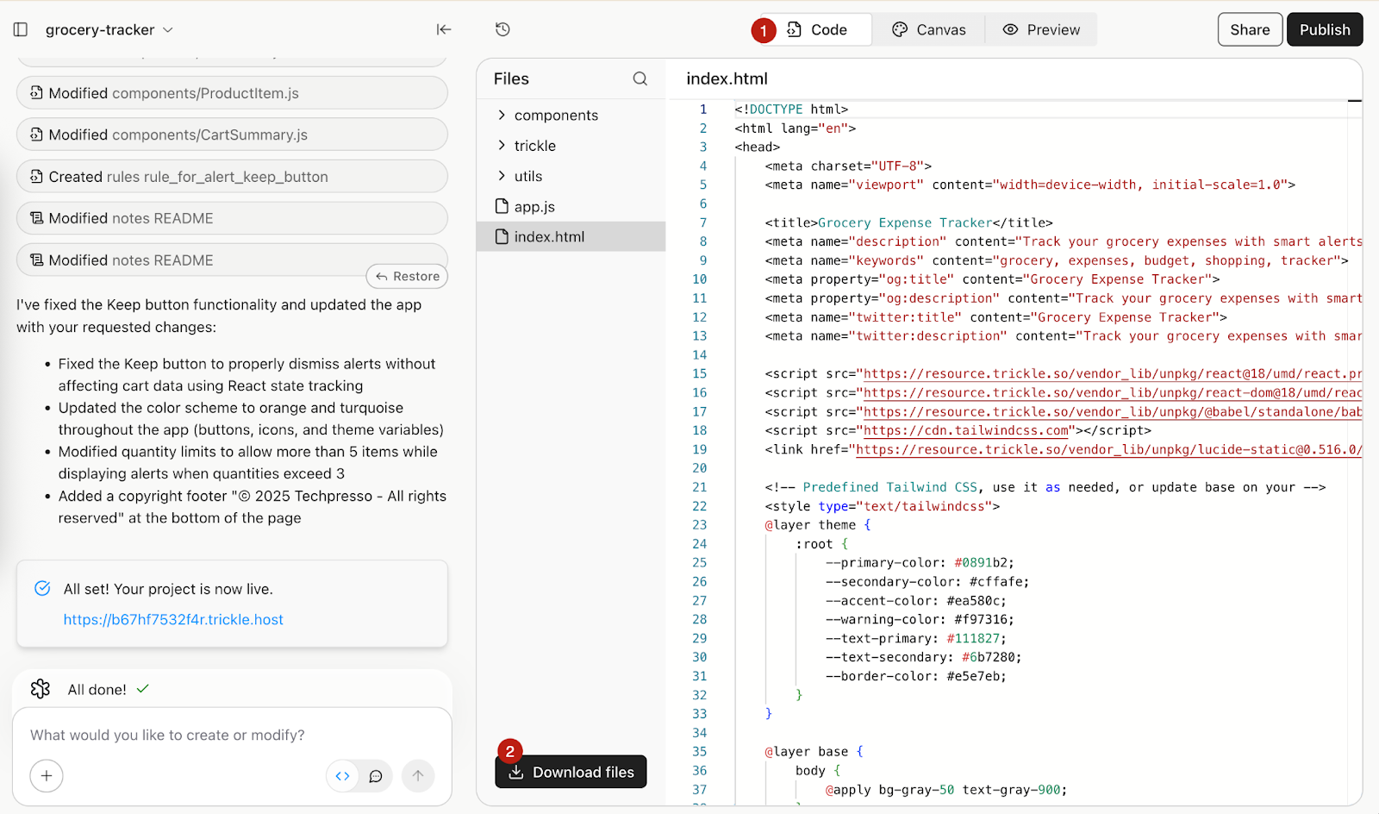Open Created rules rule_for_alert_keep_button entry
Image resolution: width=1379 pixels, height=814 pixels.
[232, 177]
